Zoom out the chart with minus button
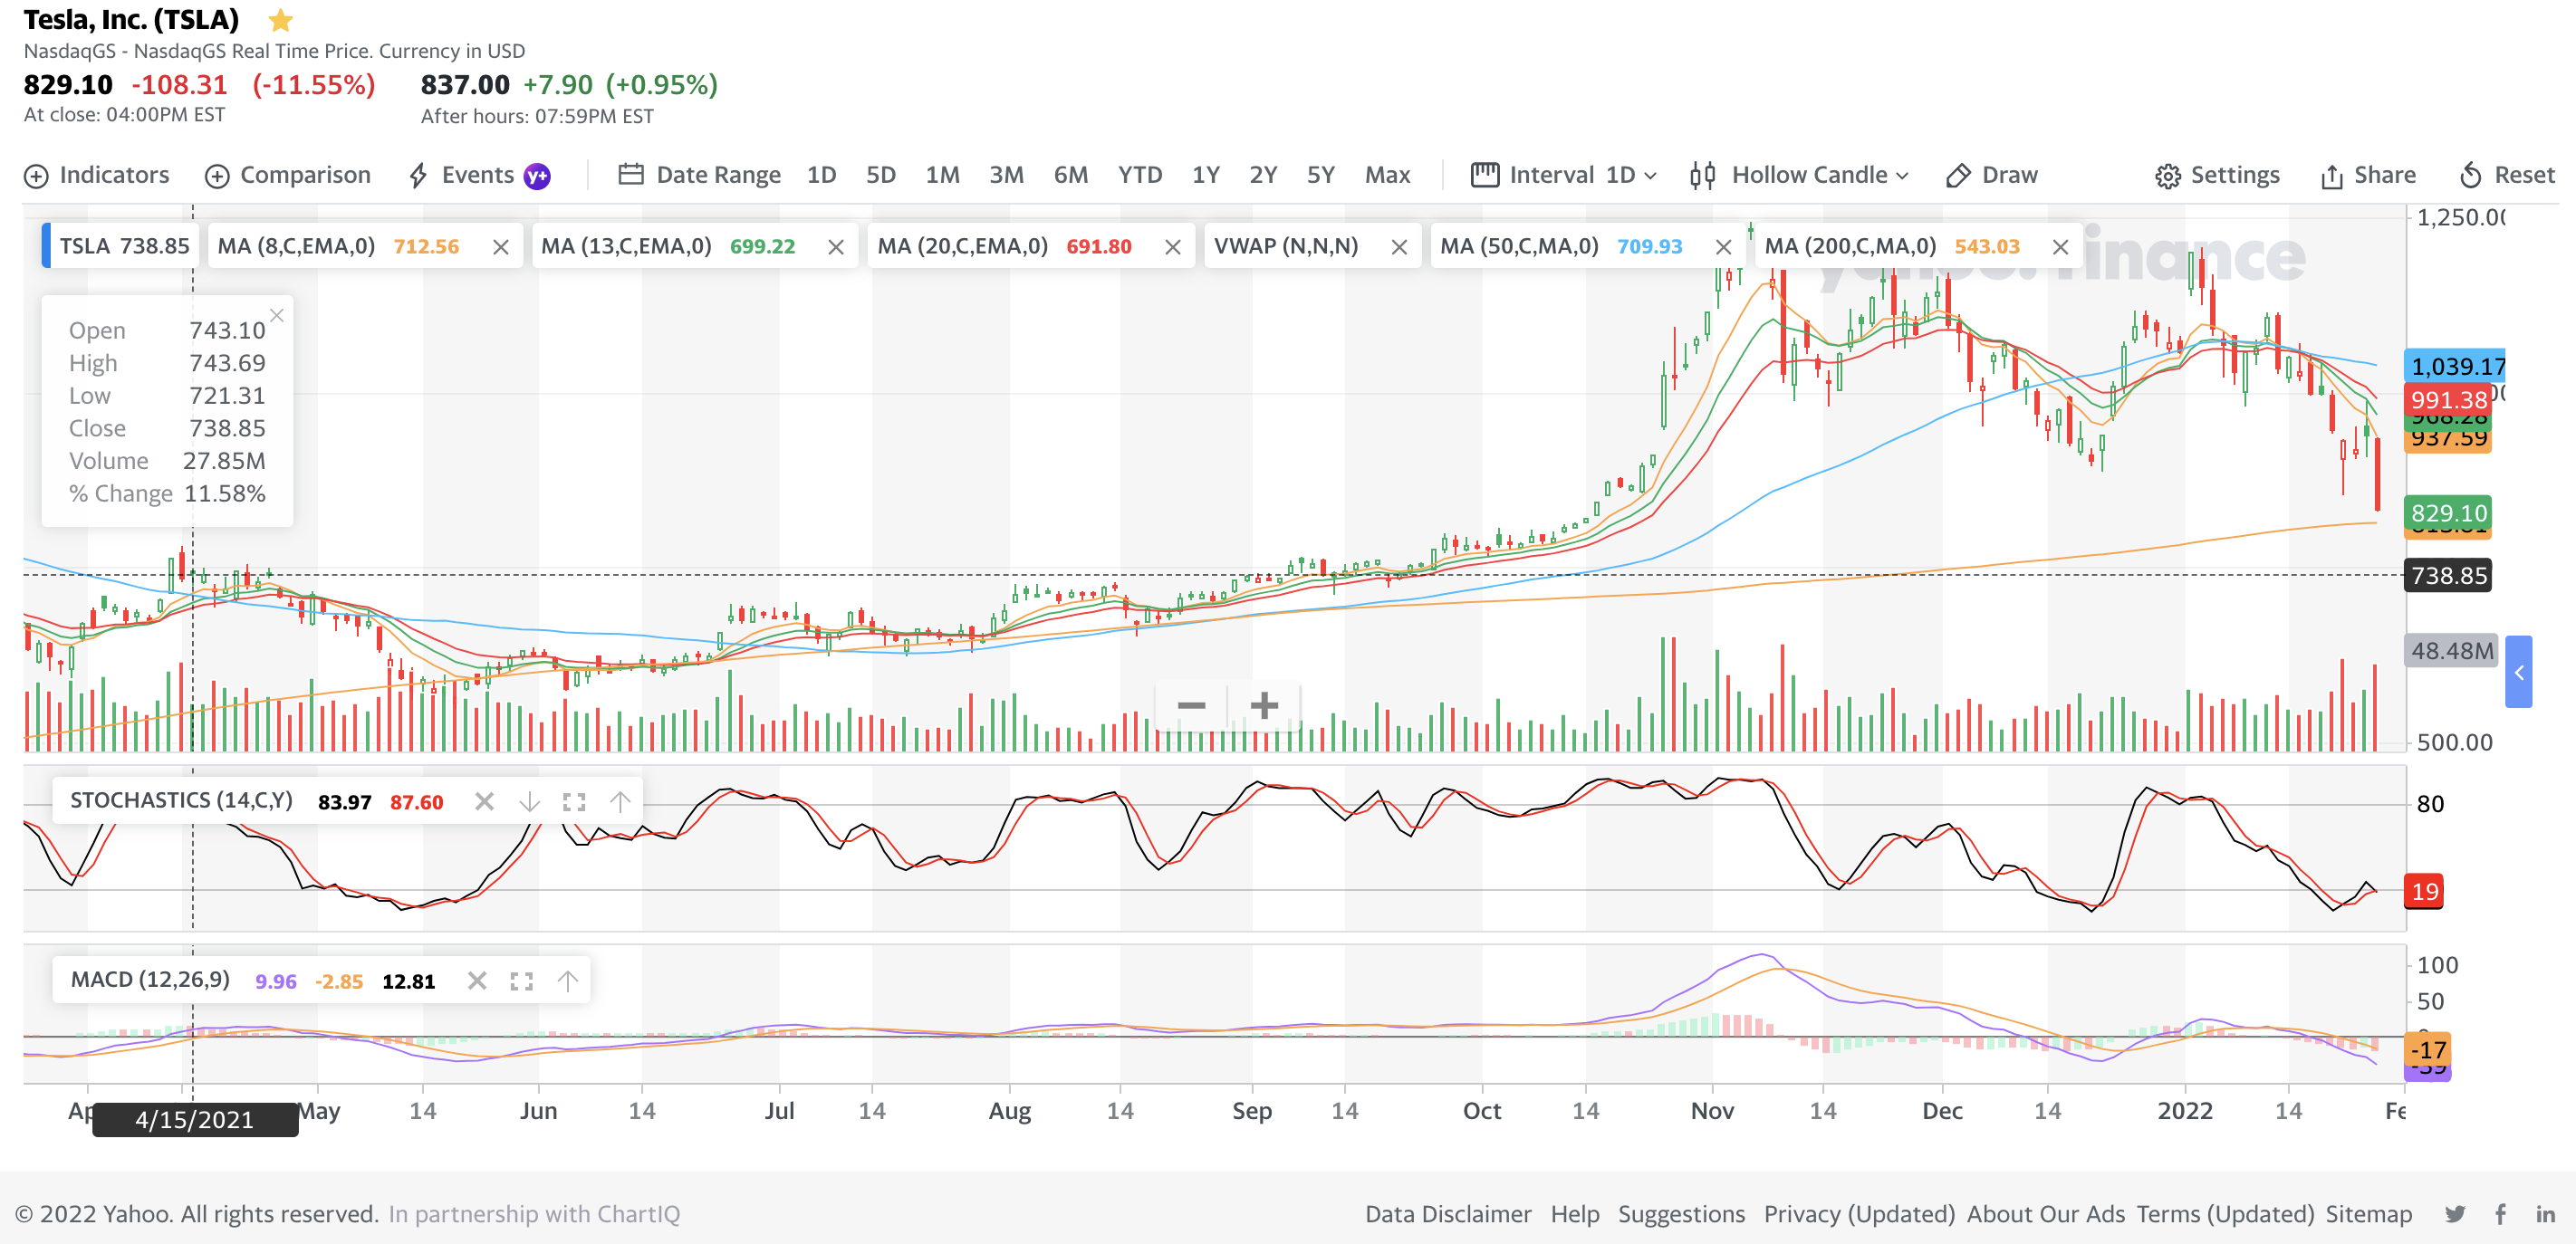The width and height of the screenshot is (2576, 1244). pos(1191,705)
